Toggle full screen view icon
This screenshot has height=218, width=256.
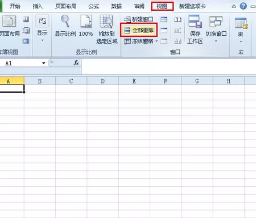26,41
